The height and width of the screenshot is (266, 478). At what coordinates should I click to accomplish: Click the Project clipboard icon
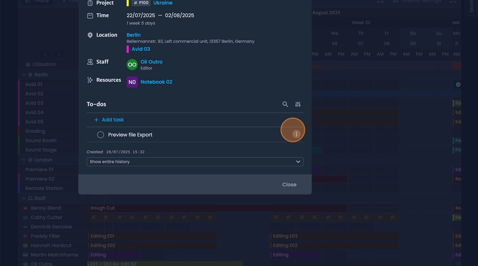point(90,3)
